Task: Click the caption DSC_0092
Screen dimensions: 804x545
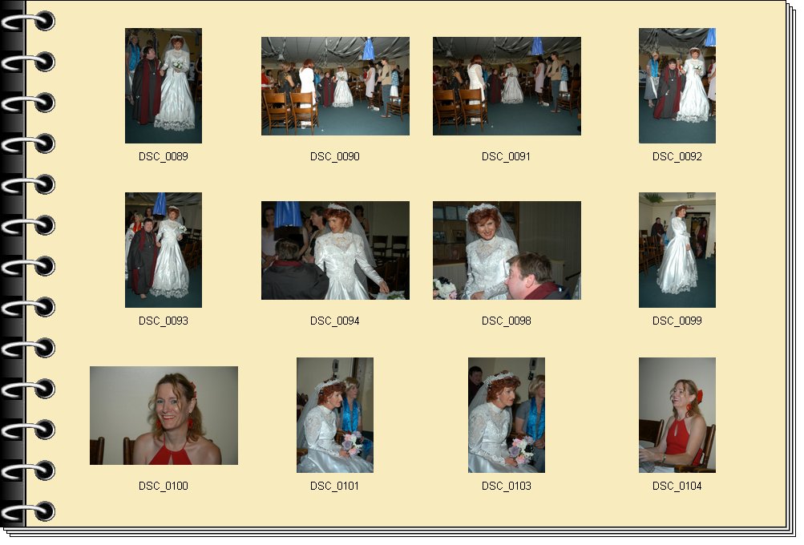Action: (677, 156)
